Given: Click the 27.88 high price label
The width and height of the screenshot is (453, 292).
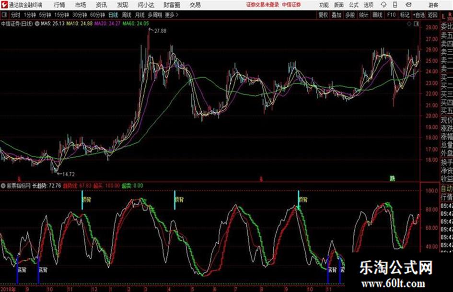Looking at the screenshot, I should tap(160, 31).
